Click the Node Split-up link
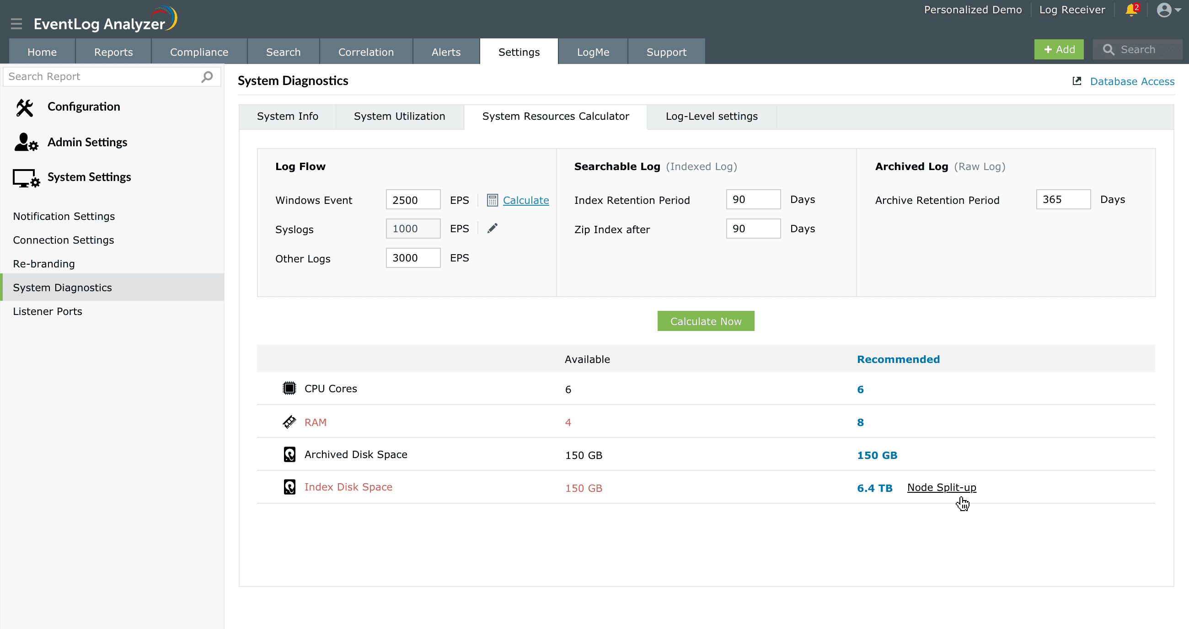 pyautogui.click(x=941, y=487)
